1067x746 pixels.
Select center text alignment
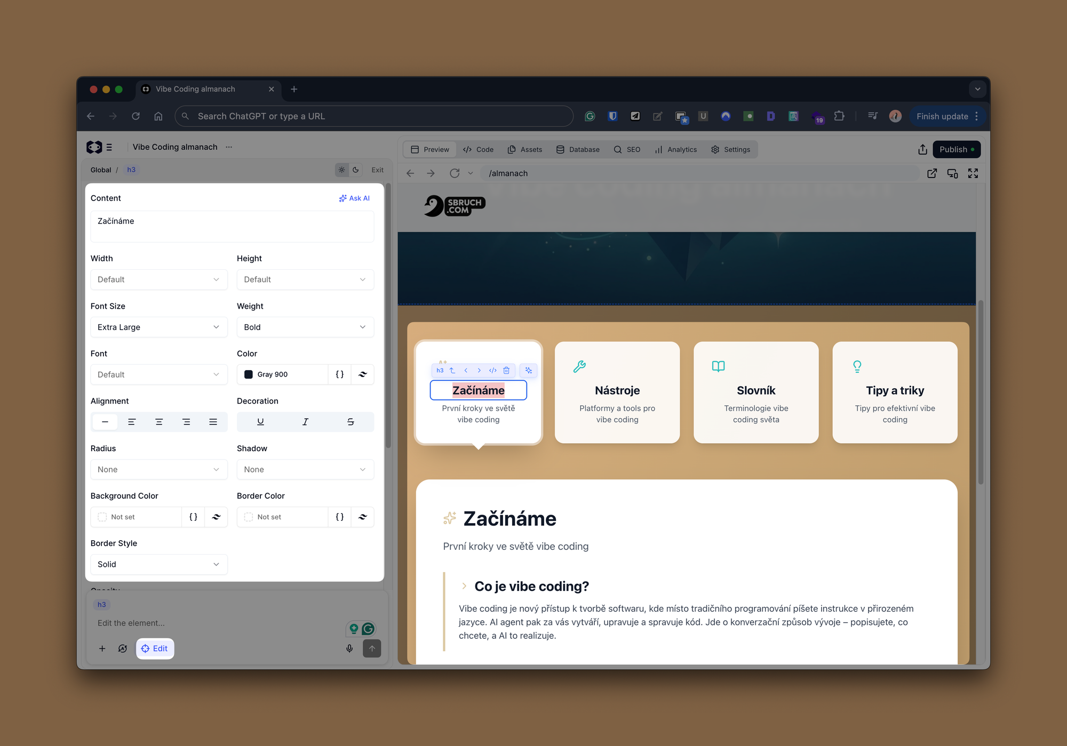click(x=159, y=422)
